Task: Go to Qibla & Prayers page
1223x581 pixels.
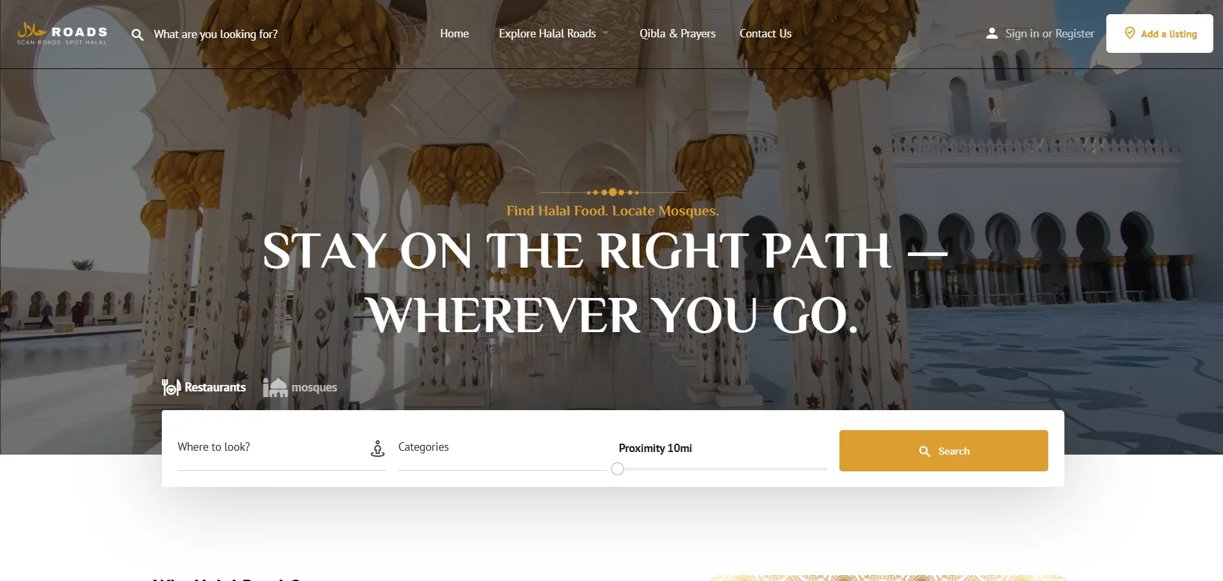Action: pos(678,34)
